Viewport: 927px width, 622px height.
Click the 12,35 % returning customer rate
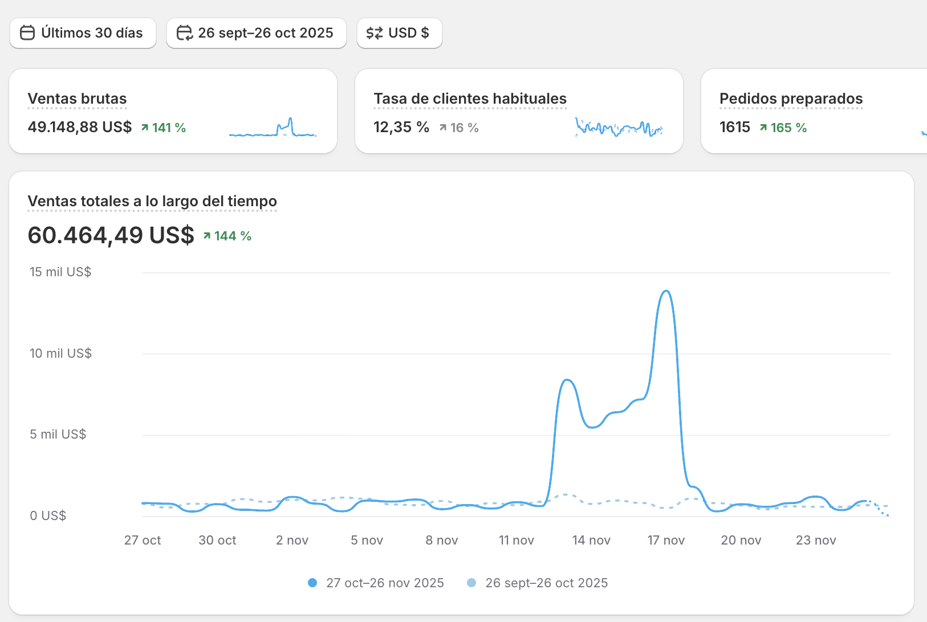click(x=401, y=127)
